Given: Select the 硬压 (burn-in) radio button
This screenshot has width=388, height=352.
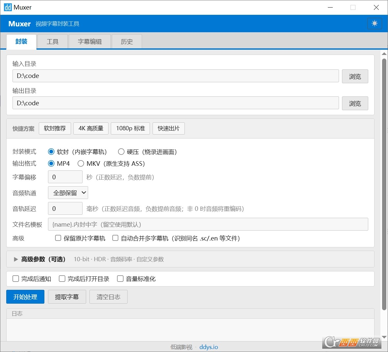Looking at the screenshot, I should click(121, 152).
